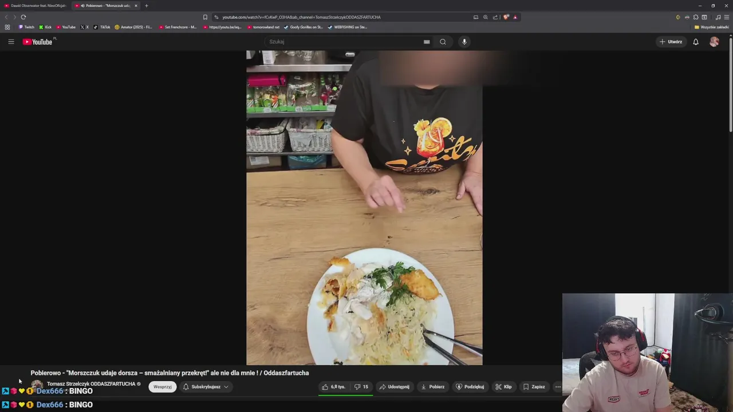Reload the page with the refresh button

[23, 17]
